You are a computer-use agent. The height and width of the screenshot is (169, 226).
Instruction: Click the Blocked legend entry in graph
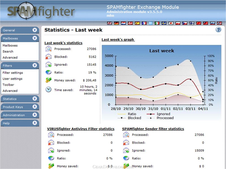pos(129,118)
